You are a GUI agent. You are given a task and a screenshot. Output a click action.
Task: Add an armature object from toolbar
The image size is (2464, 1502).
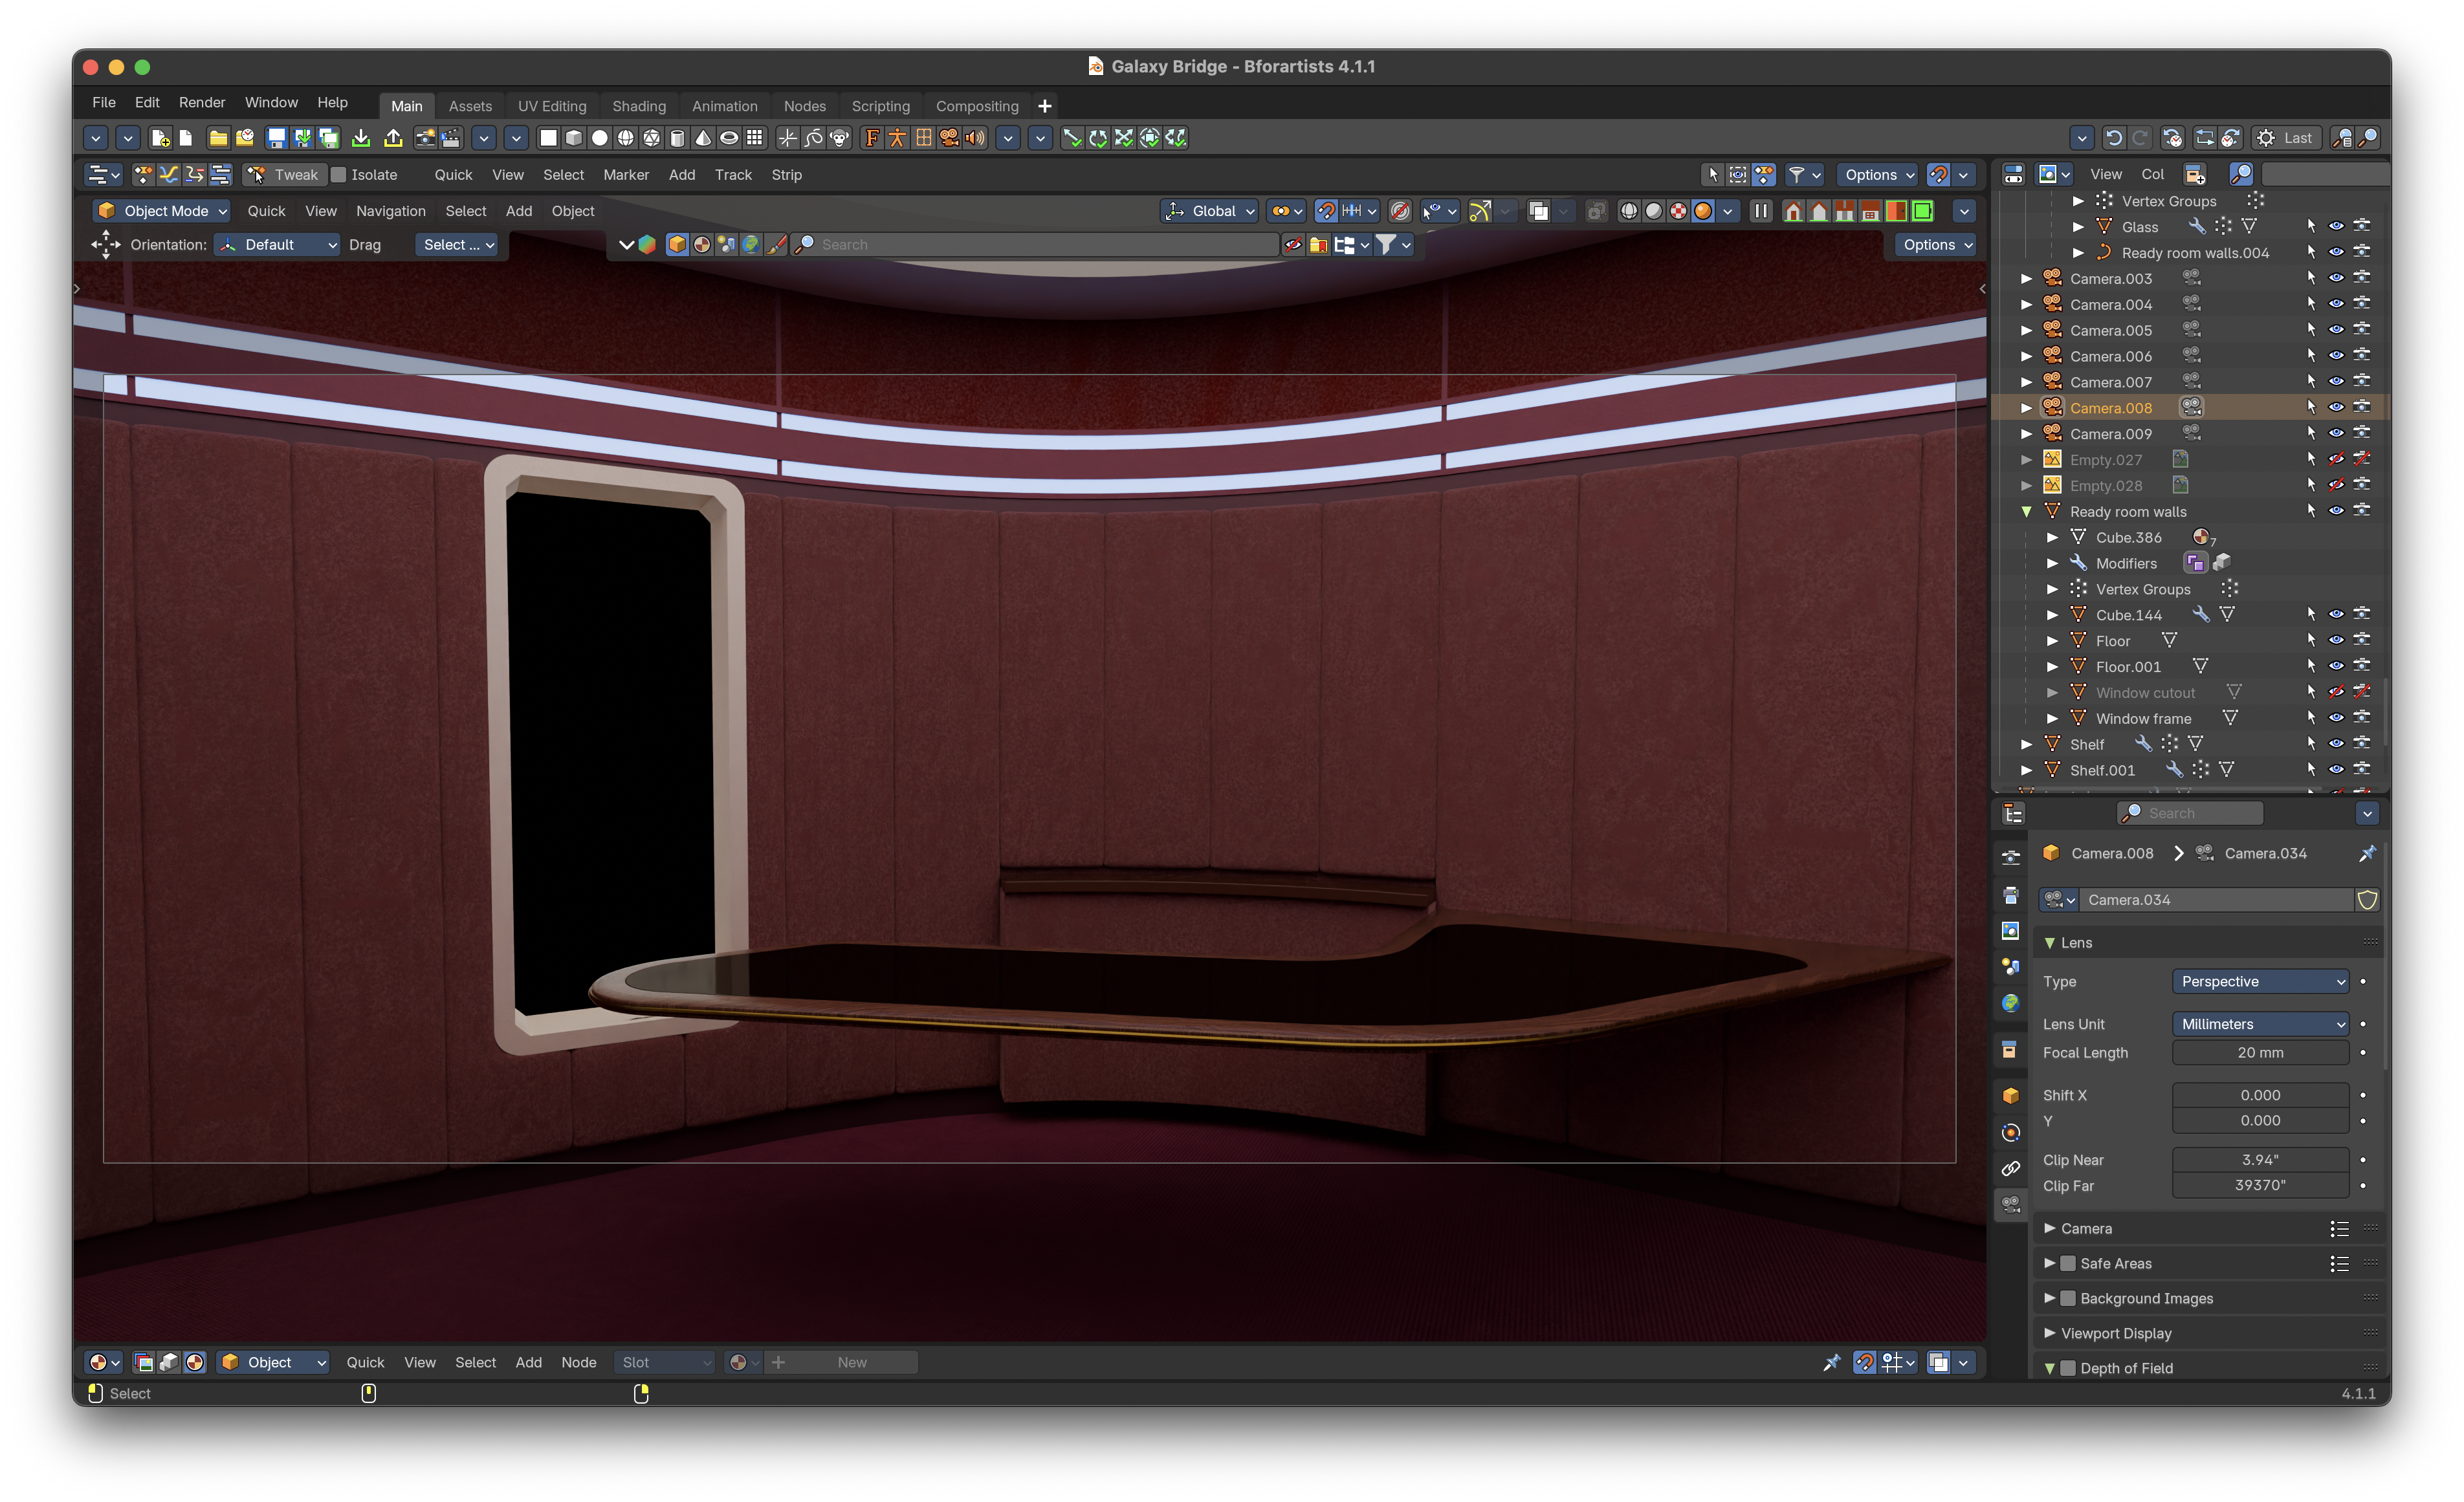[898, 138]
